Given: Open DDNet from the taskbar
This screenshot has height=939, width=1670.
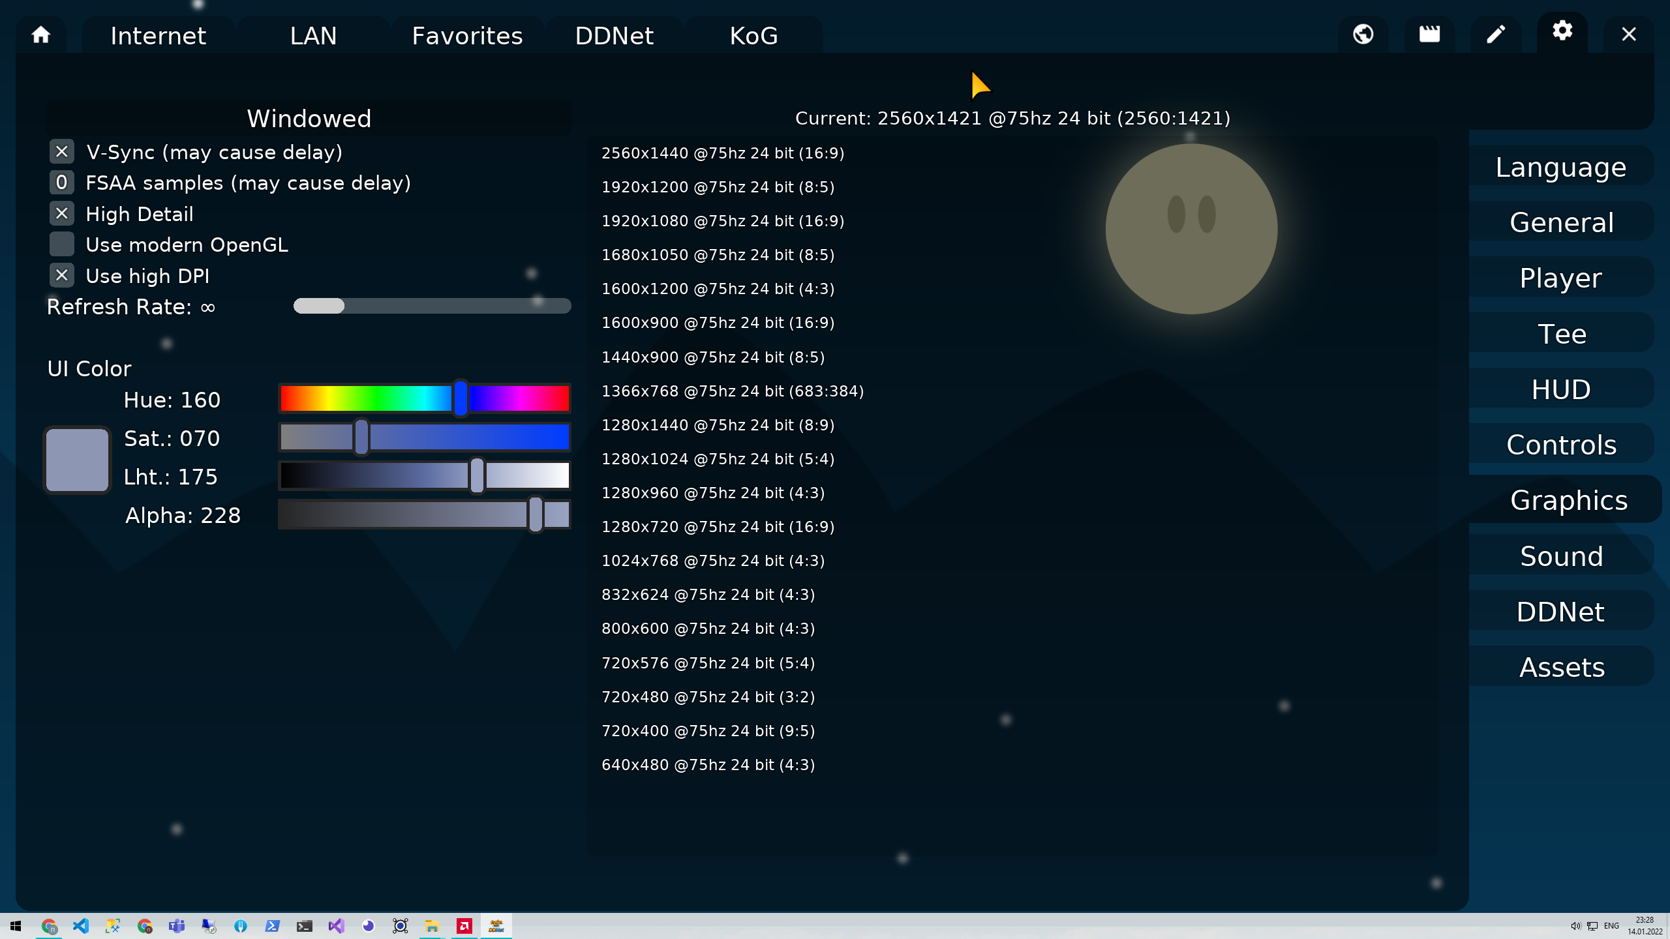Looking at the screenshot, I should tap(496, 925).
